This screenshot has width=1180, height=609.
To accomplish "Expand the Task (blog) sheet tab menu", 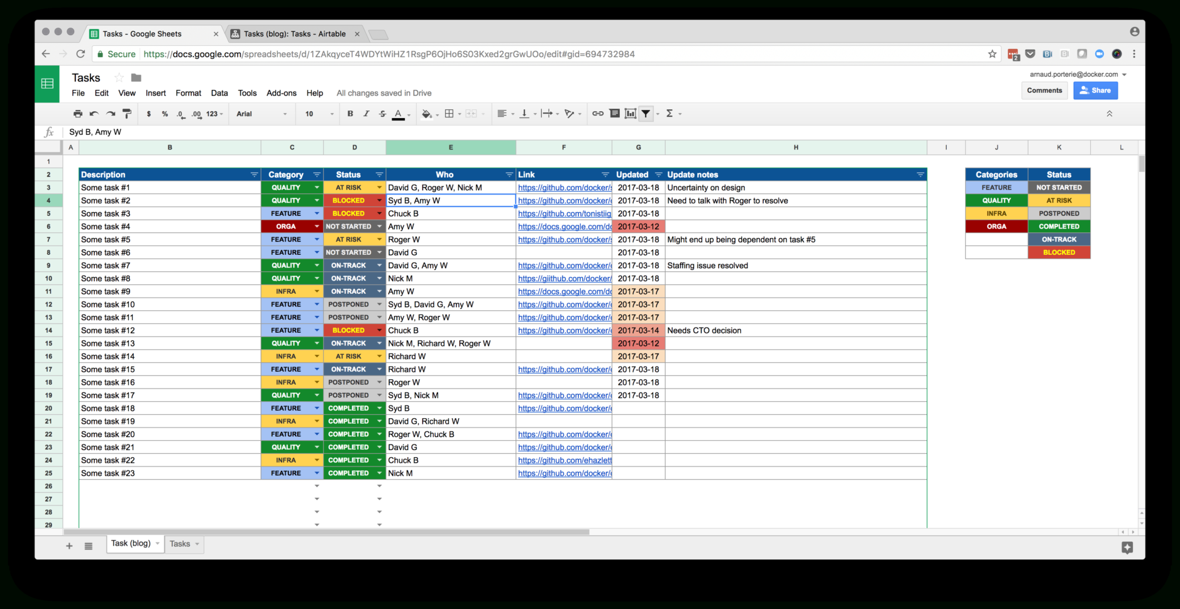I will (x=157, y=544).
